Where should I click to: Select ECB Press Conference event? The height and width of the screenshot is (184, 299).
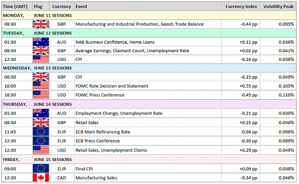(98, 141)
